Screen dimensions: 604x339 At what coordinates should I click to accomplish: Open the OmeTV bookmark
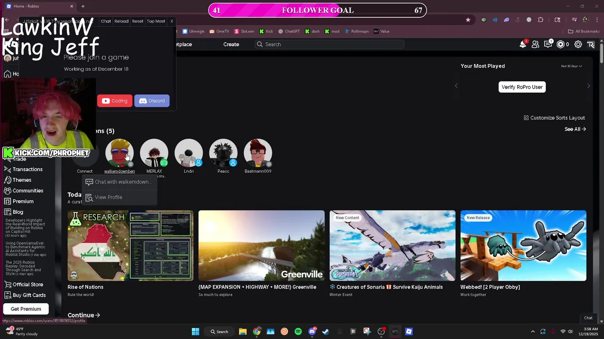(x=219, y=32)
